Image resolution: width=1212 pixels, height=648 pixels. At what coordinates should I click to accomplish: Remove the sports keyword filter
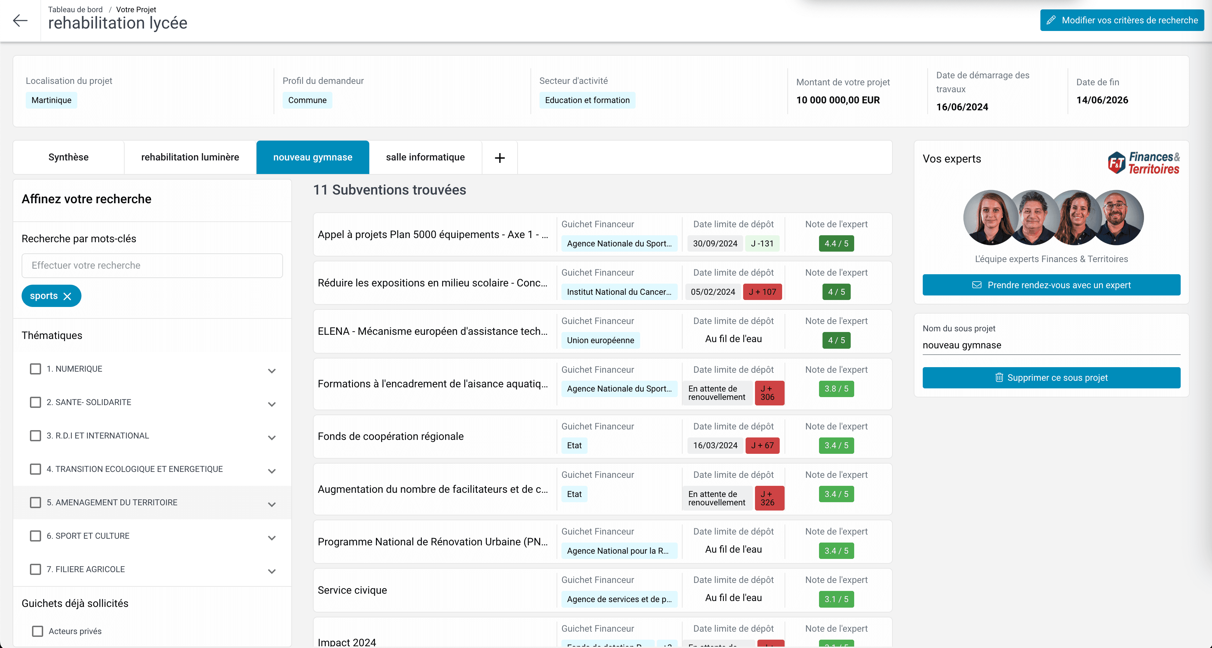[67, 296]
